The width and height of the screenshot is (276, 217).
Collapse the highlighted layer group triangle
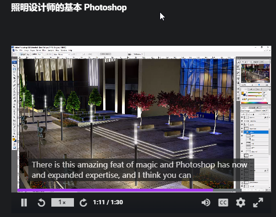pyautogui.click(x=245, y=132)
